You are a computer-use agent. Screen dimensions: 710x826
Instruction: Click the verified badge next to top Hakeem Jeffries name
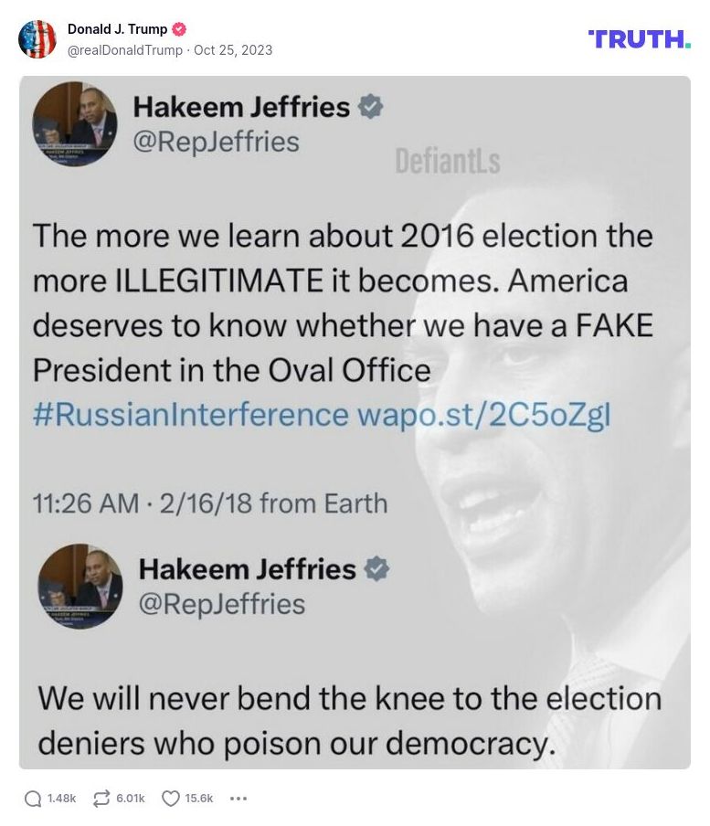pyautogui.click(x=370, y=107)
